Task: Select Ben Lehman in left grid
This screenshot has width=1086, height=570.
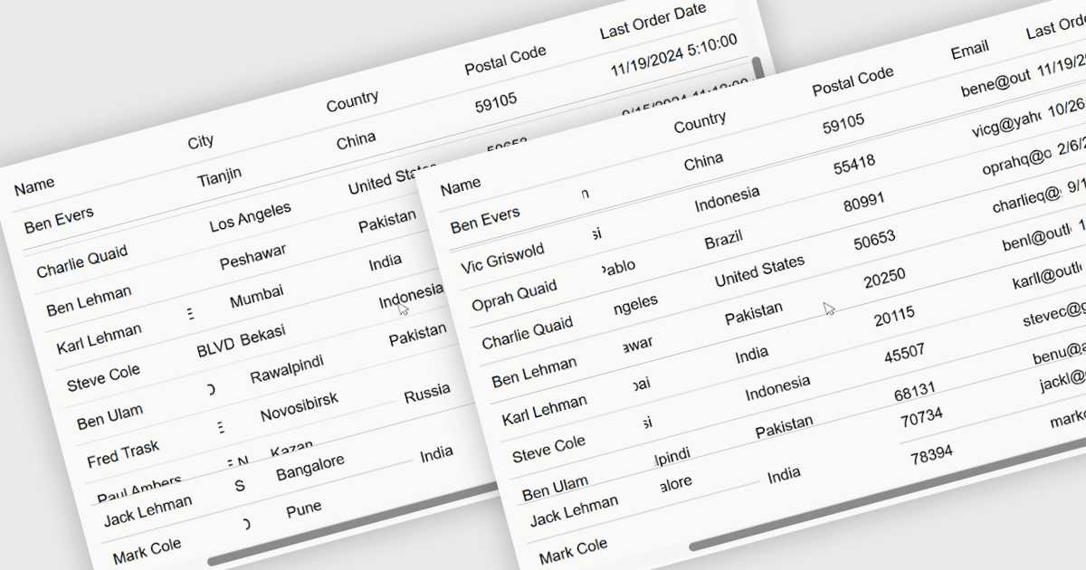Action: (89, 300)
